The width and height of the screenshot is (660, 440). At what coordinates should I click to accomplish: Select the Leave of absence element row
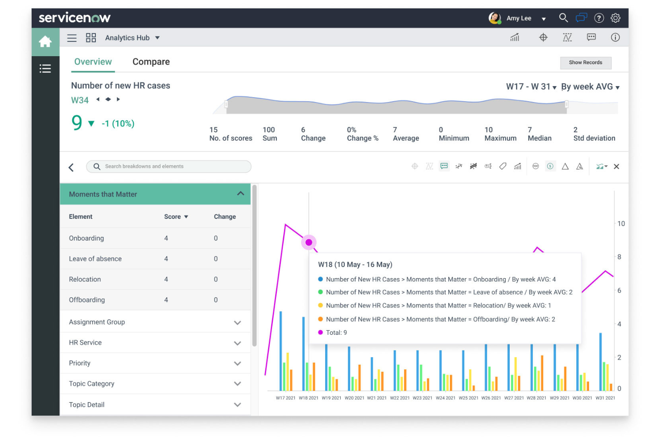tap(155, 259)
